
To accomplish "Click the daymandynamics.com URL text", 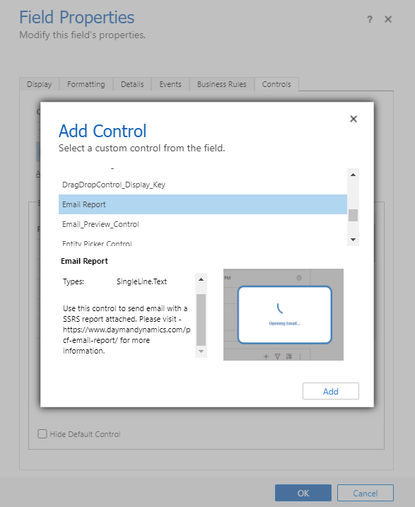I will (127, 334).
